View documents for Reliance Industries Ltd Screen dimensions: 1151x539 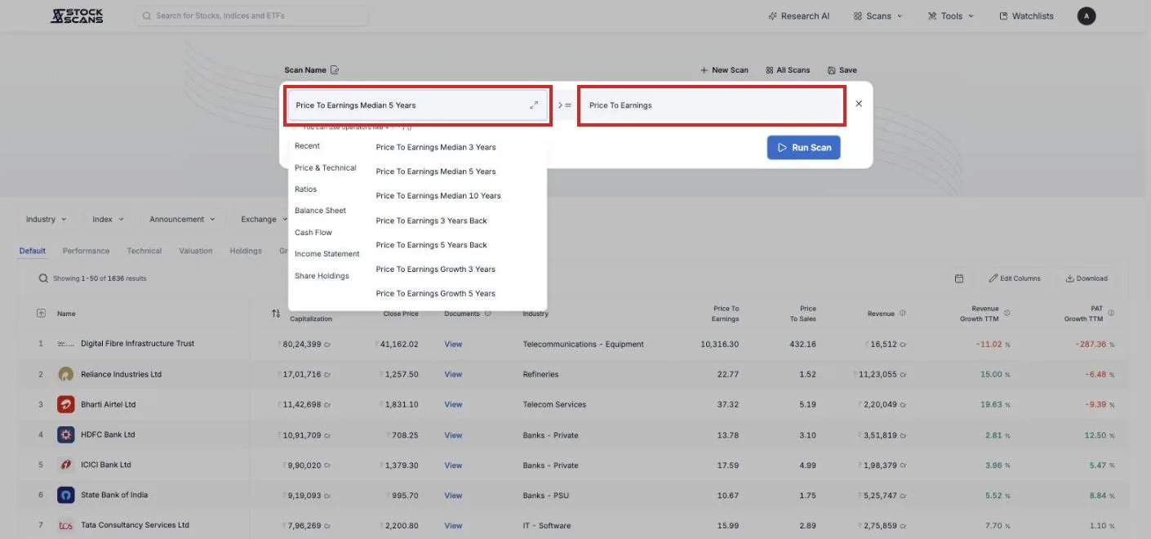(x=453, y=375)
